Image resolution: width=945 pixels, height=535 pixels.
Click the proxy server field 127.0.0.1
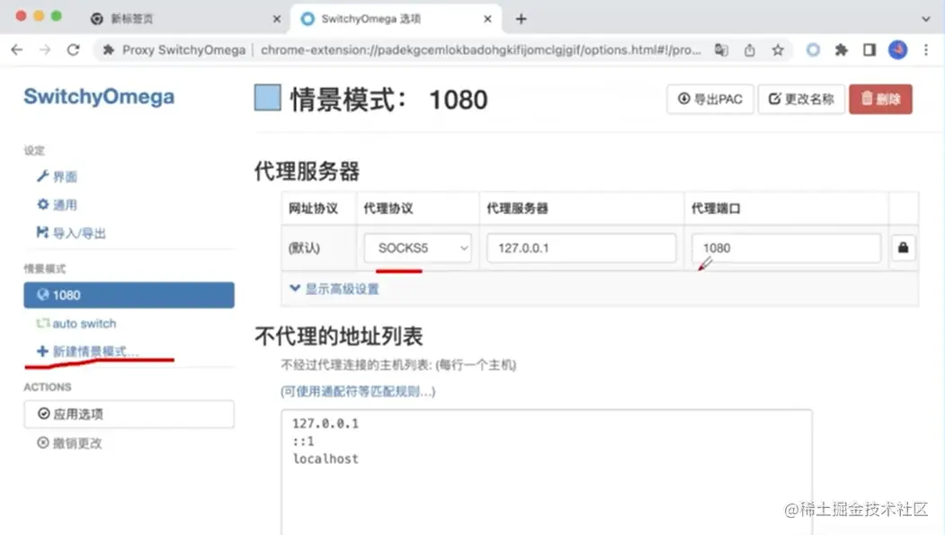pyautogui.click(x=581, y=248)
